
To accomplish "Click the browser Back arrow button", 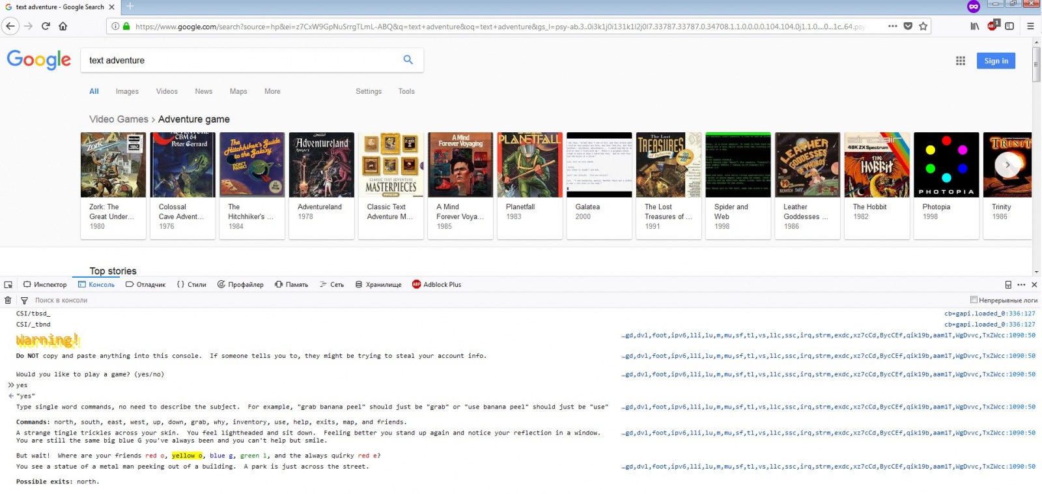I will click(x=10, y=26).
